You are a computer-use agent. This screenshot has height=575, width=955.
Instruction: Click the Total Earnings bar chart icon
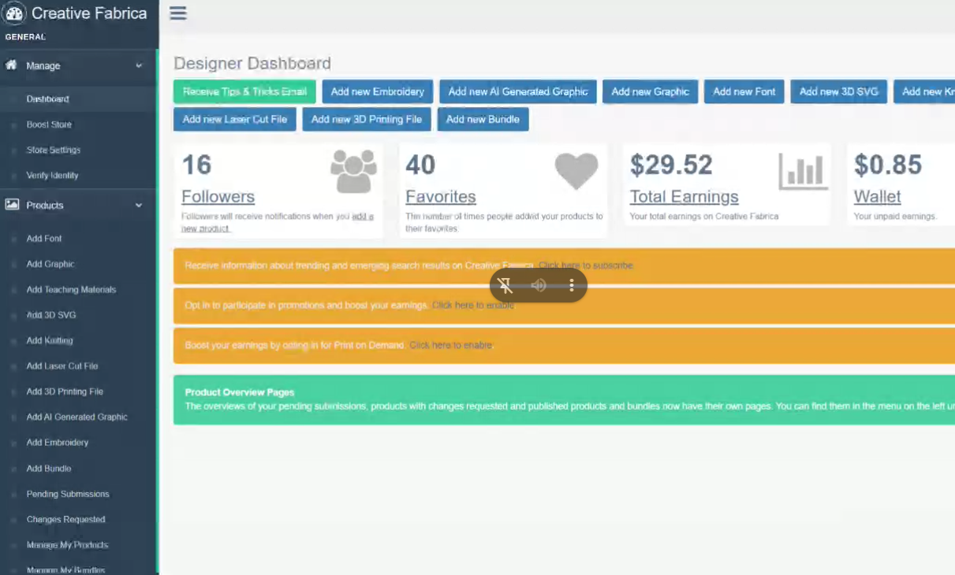803,171
